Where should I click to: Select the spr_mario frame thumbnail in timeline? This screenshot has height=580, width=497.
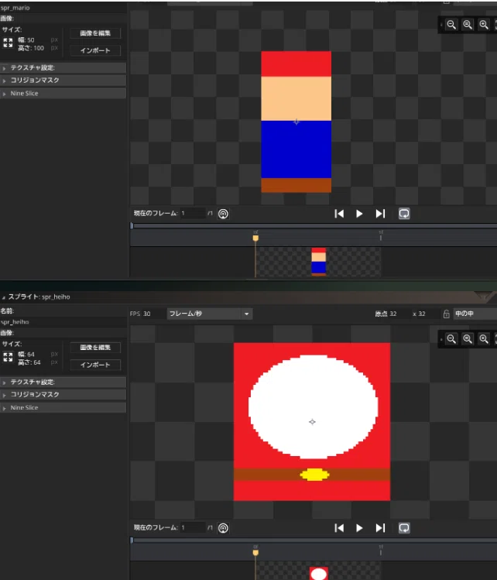(x=318, y=262)
